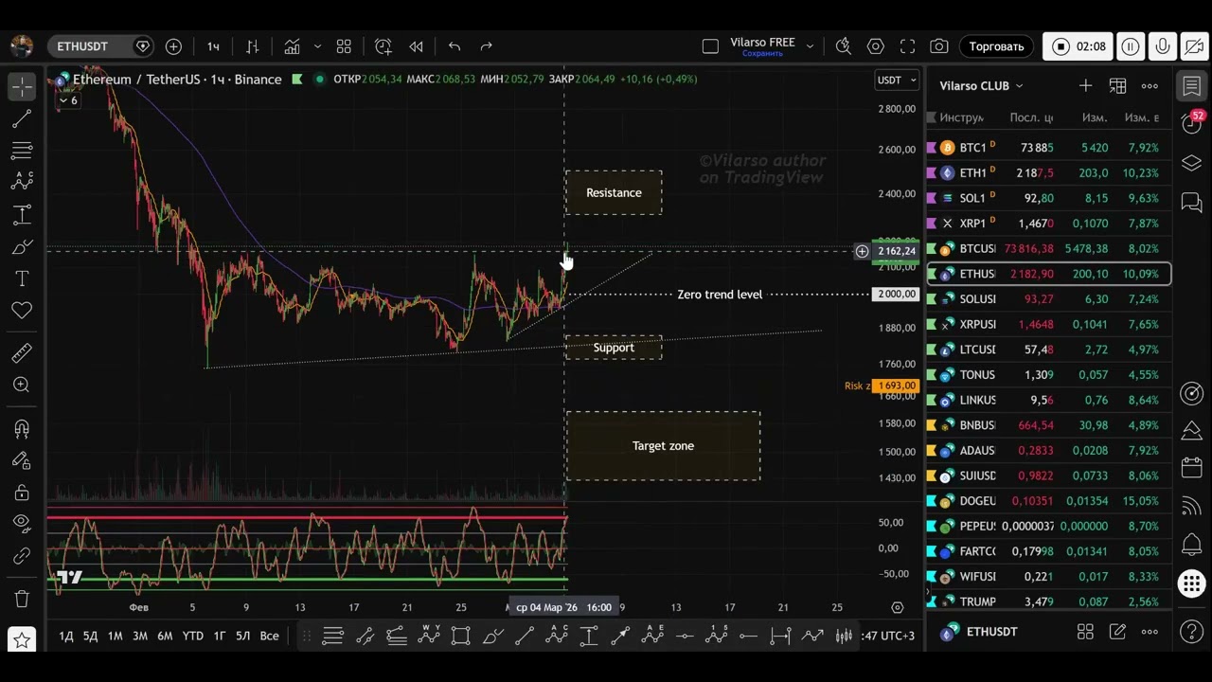Viewport: 1212px width, 682px height.
Task: Open the chart patterns tool
Action: [22, 183]
